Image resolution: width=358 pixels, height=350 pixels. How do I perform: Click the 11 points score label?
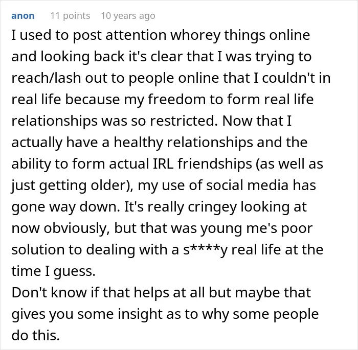pyautogui.click(x=70, y=16)
